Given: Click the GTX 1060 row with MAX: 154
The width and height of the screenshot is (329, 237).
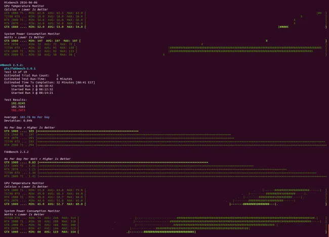Looking at the screenshot, I should pos(166,232).
